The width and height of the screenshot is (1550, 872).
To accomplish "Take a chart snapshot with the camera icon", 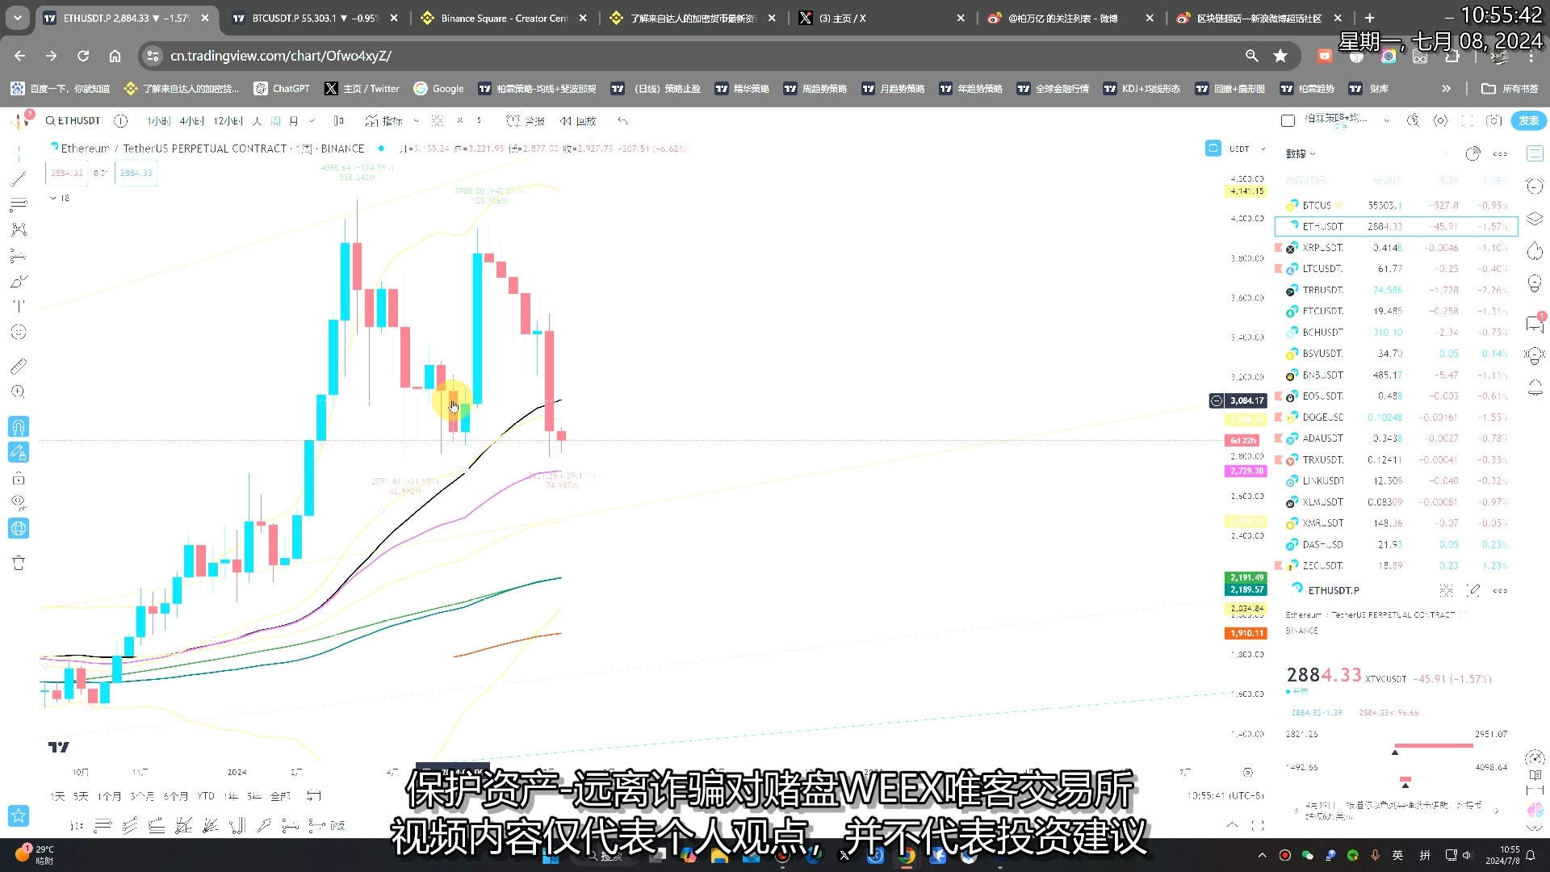I will click(x=1494, y=120).
